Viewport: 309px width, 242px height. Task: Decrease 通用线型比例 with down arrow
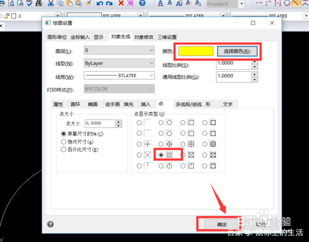255,80
